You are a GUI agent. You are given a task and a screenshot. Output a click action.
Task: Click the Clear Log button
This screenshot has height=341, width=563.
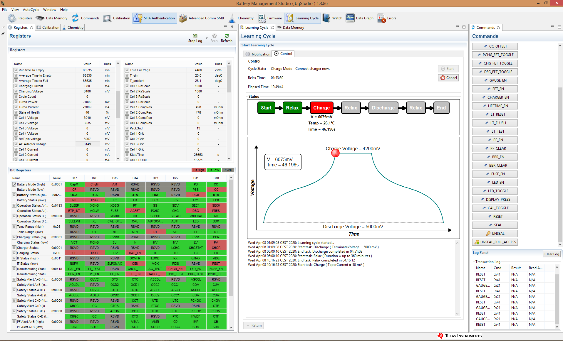click(552, 254)
